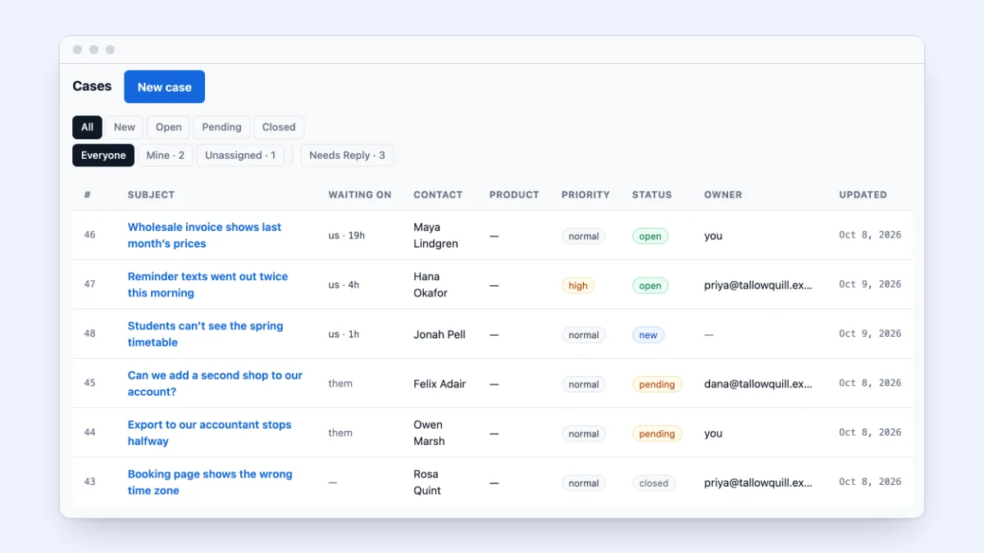Click owner dana@tallowquill on case 45

(x=758, y=383)
